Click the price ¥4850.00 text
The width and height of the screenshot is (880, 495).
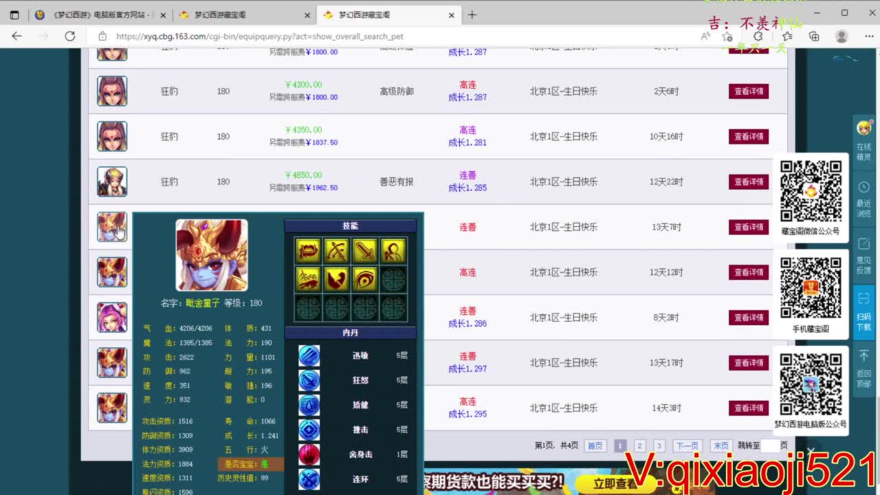coord(303,175)
